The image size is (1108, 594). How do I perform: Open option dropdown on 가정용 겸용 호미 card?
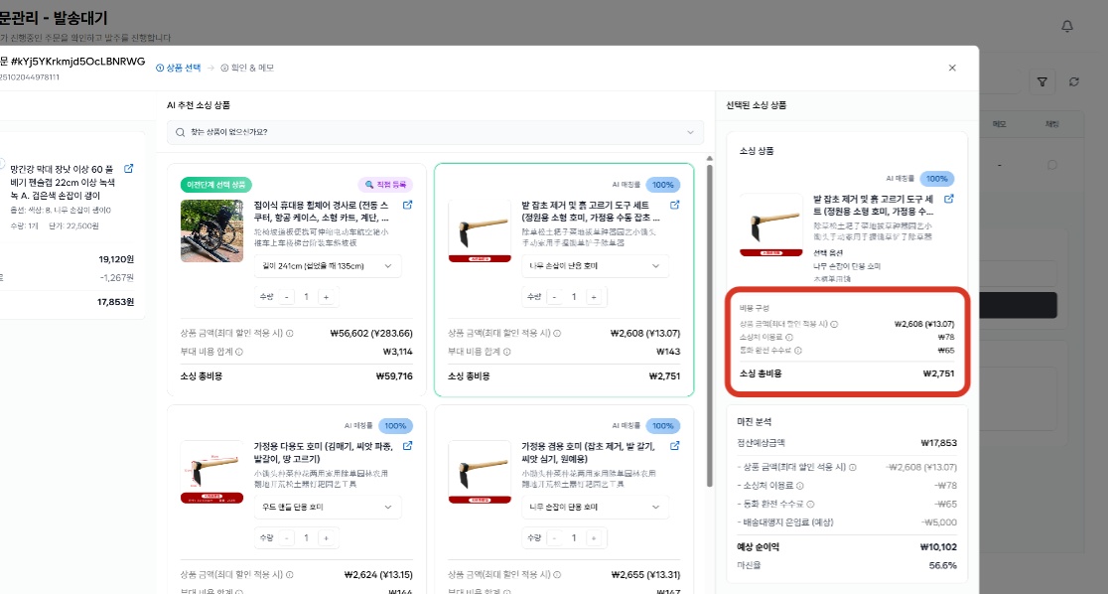pos(595,507)
